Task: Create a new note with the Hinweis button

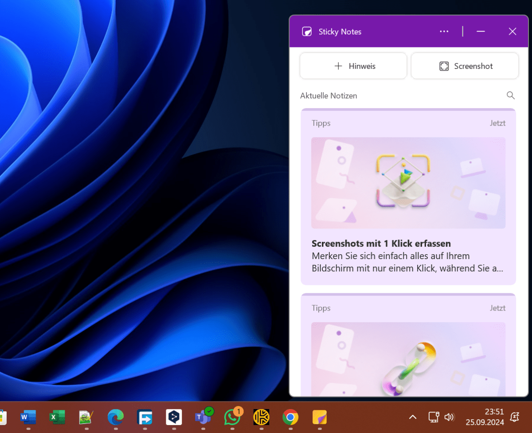Action: [x=353, y=66]
